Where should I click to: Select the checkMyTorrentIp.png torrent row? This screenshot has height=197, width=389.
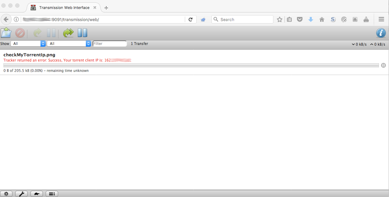[194, 63]
